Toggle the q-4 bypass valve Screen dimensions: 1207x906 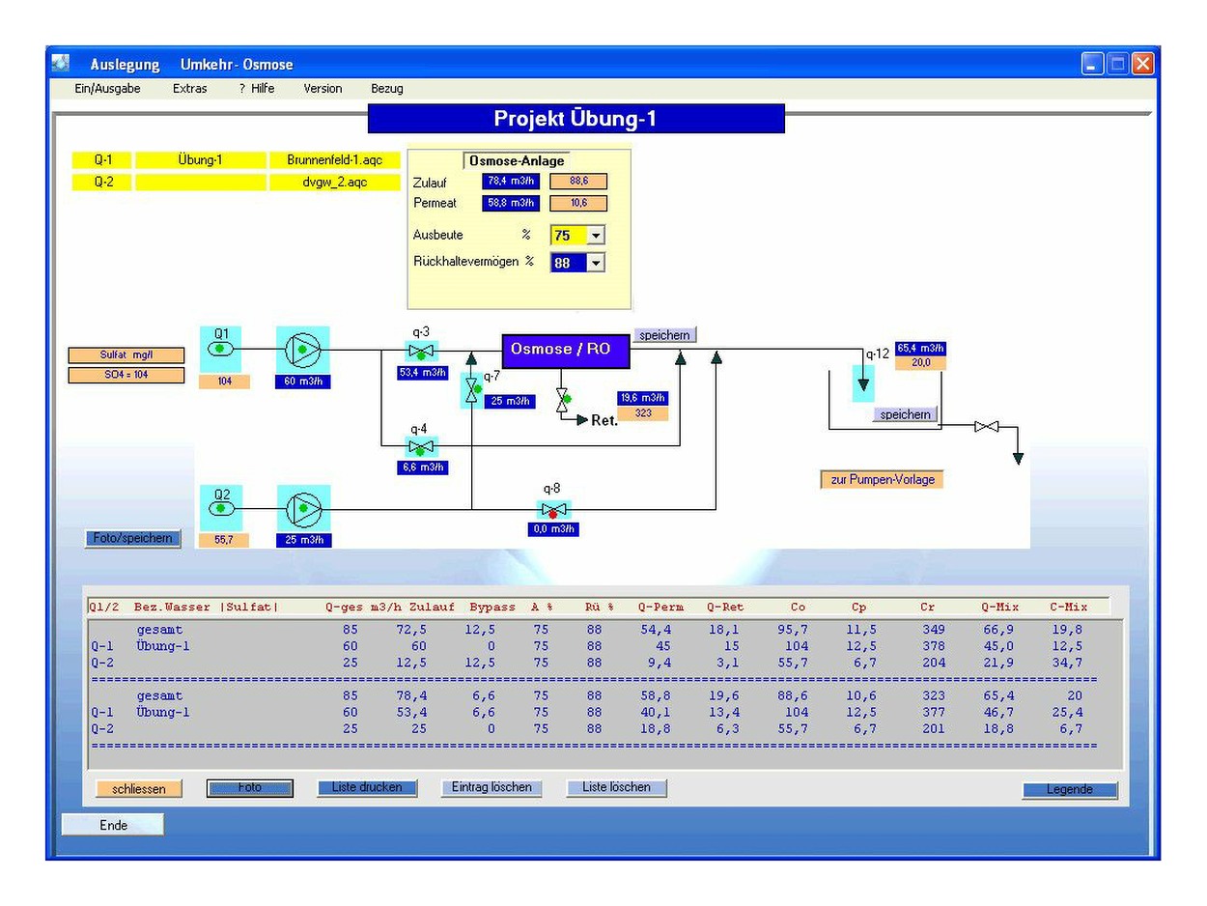(420, 446)
